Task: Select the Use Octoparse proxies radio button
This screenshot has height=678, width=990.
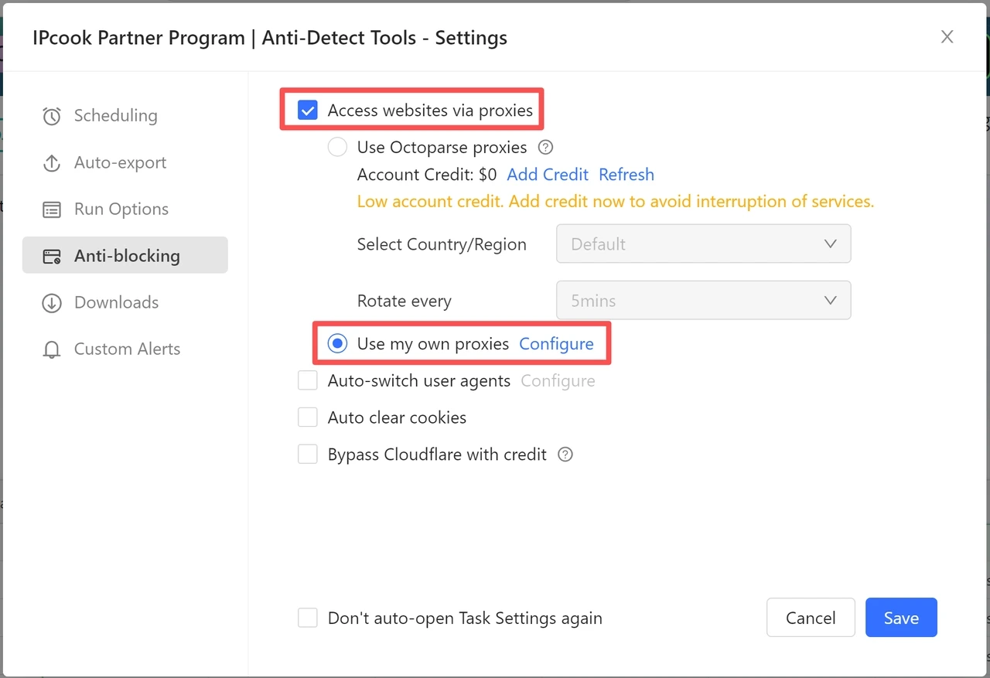Action: click(x=337, y=147)
